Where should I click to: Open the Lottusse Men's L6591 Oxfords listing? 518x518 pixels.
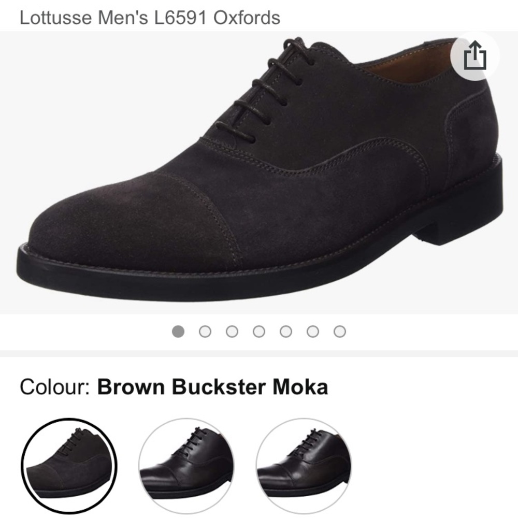(149, 17)
